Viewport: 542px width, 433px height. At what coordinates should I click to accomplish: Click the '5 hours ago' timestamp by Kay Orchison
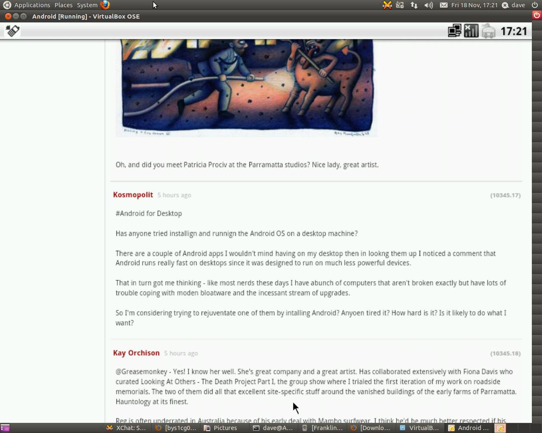coord(181,353)
